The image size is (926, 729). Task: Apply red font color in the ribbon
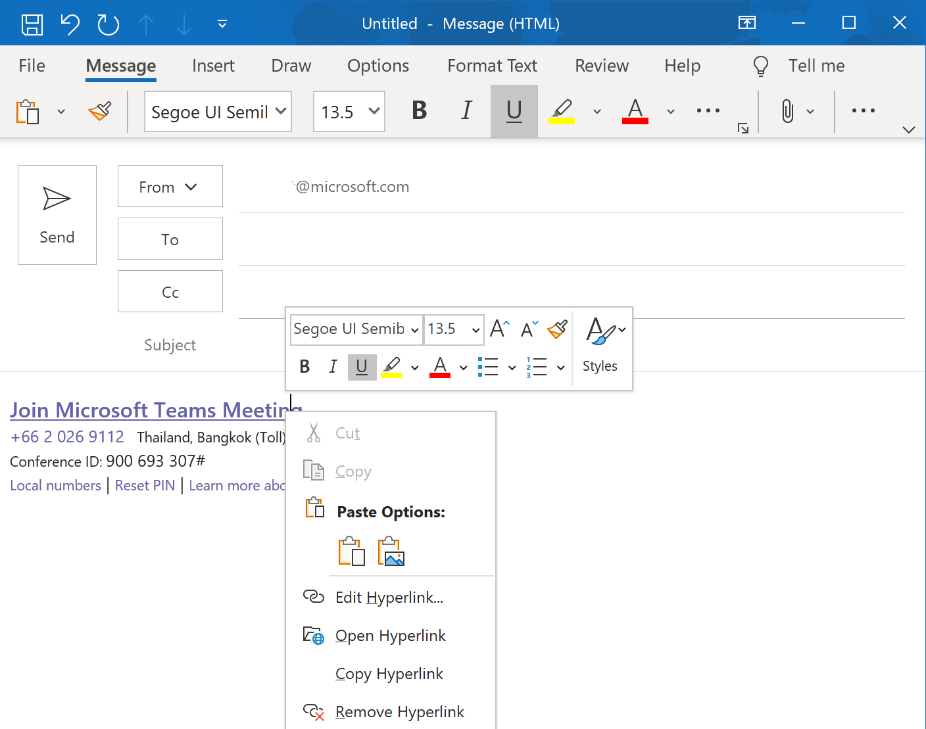point(635,111)
